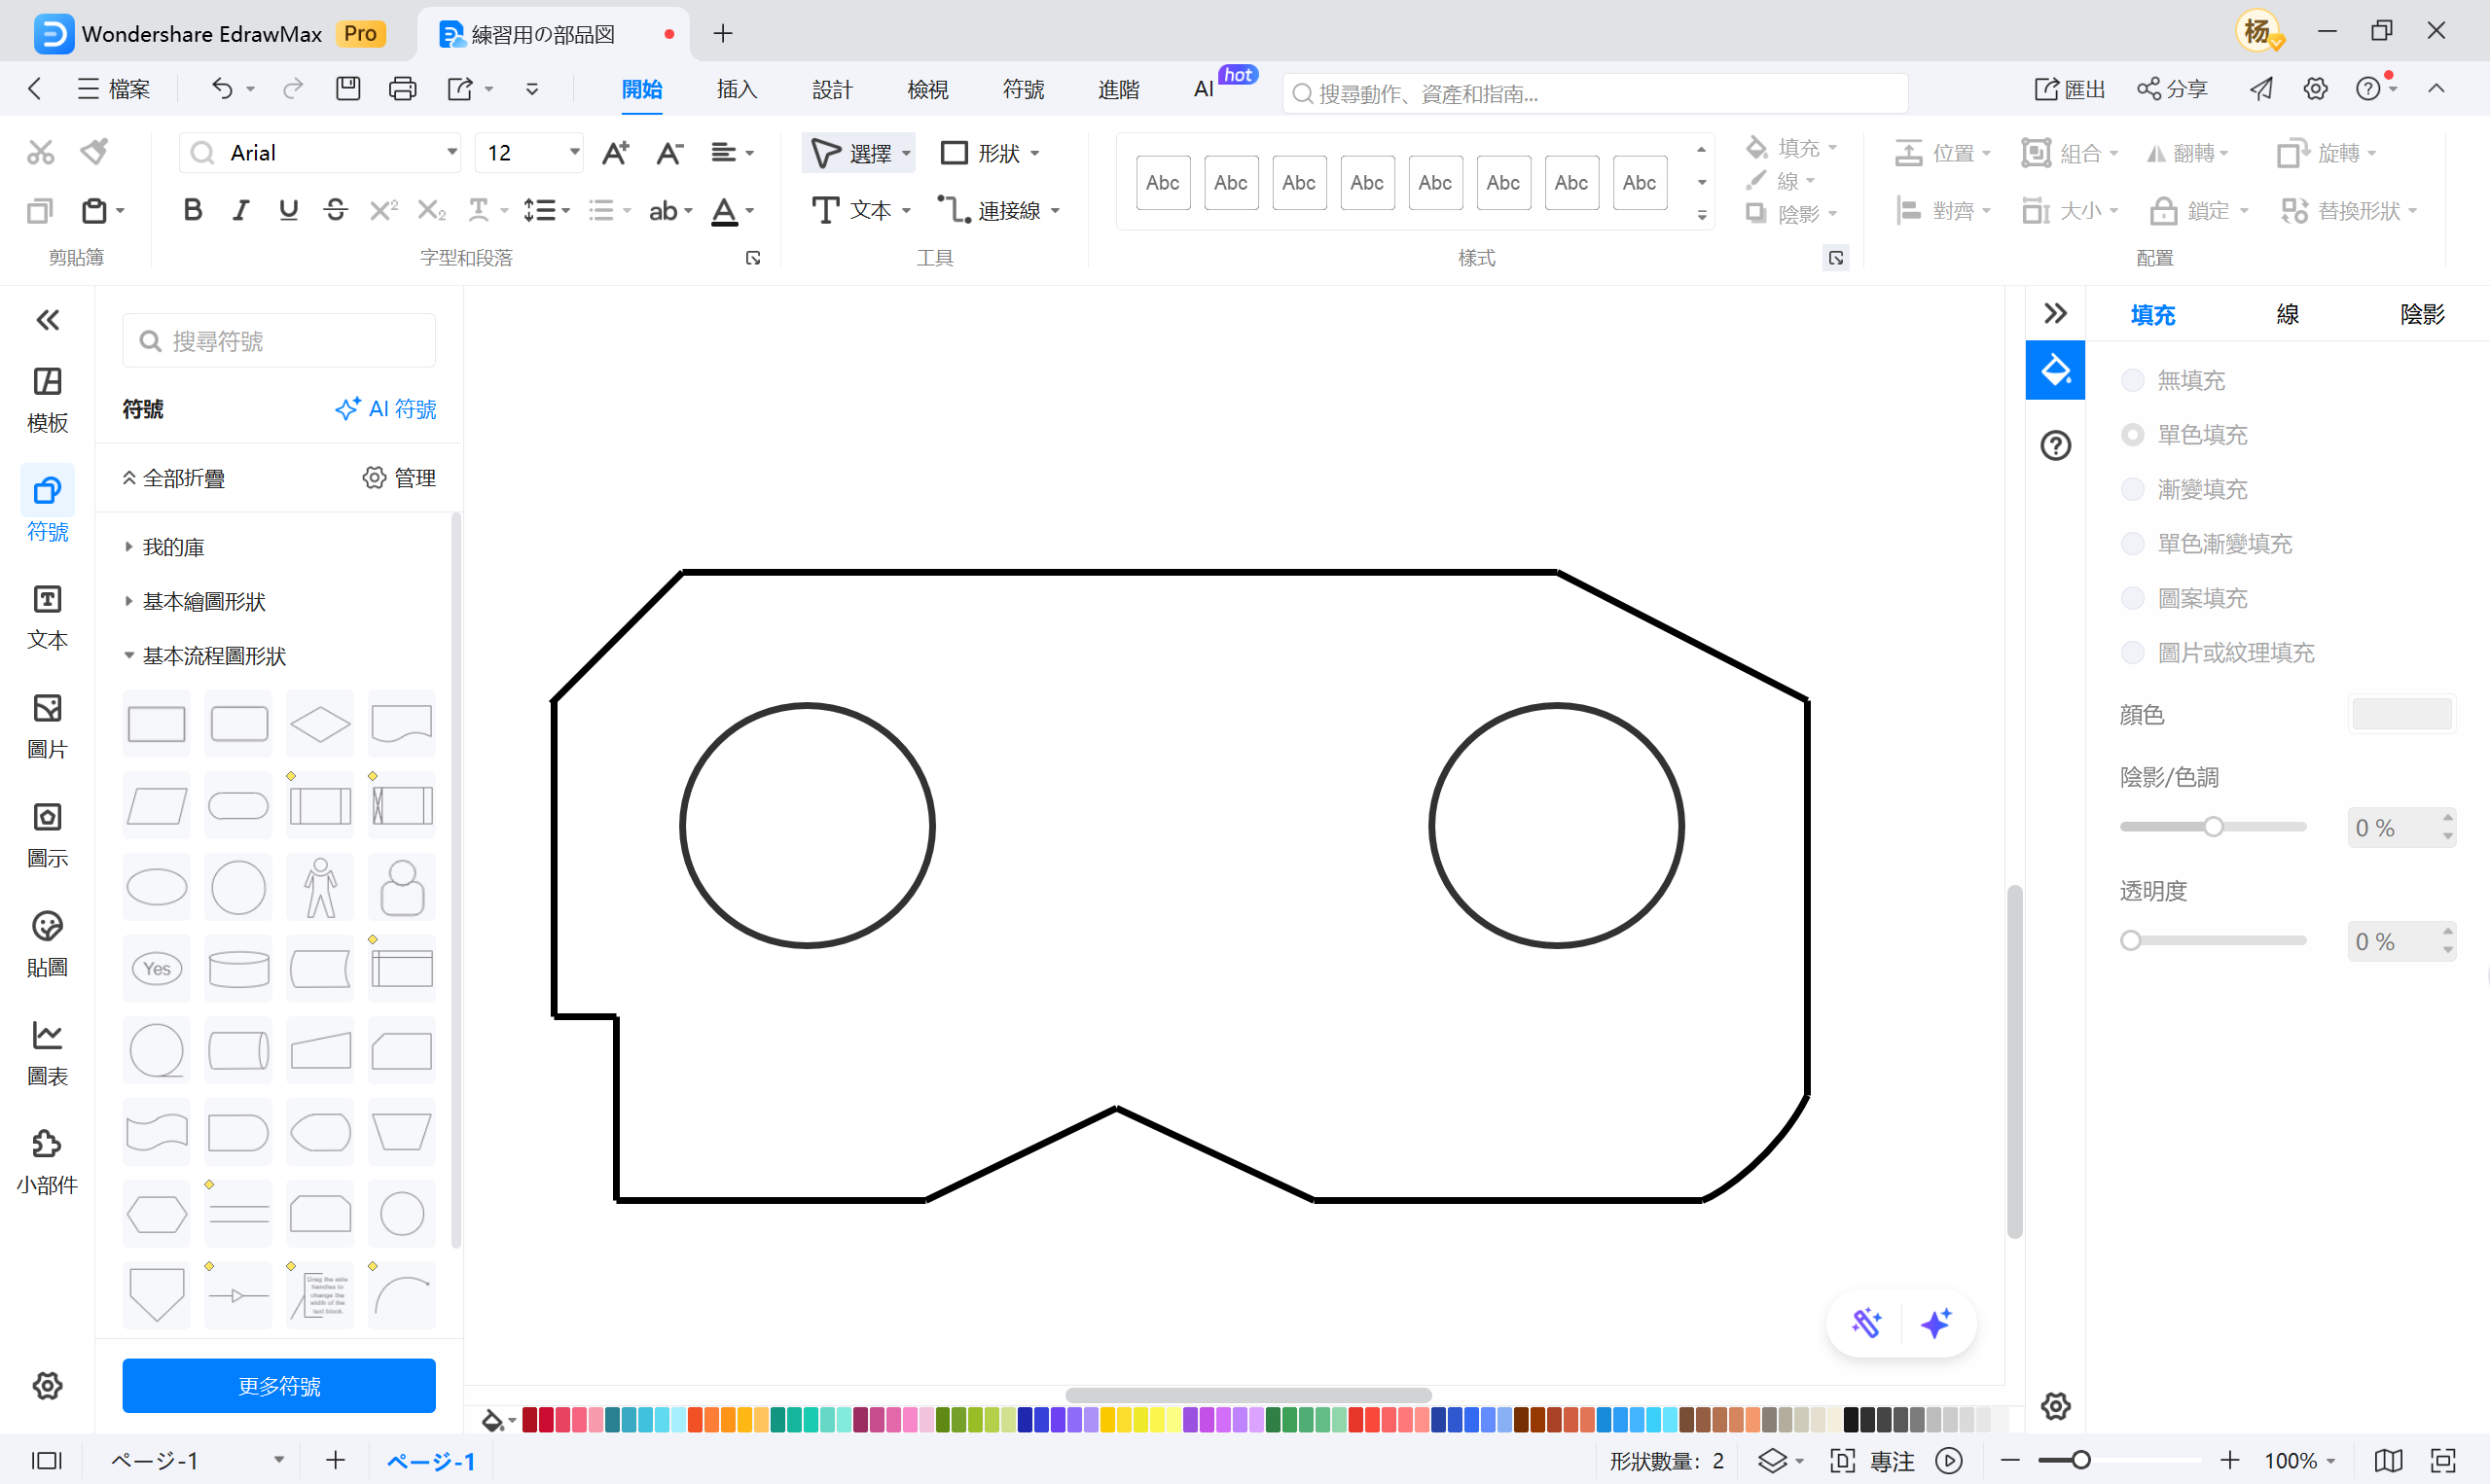Open the 陰影 tab in right panel

click(2421, 315)
